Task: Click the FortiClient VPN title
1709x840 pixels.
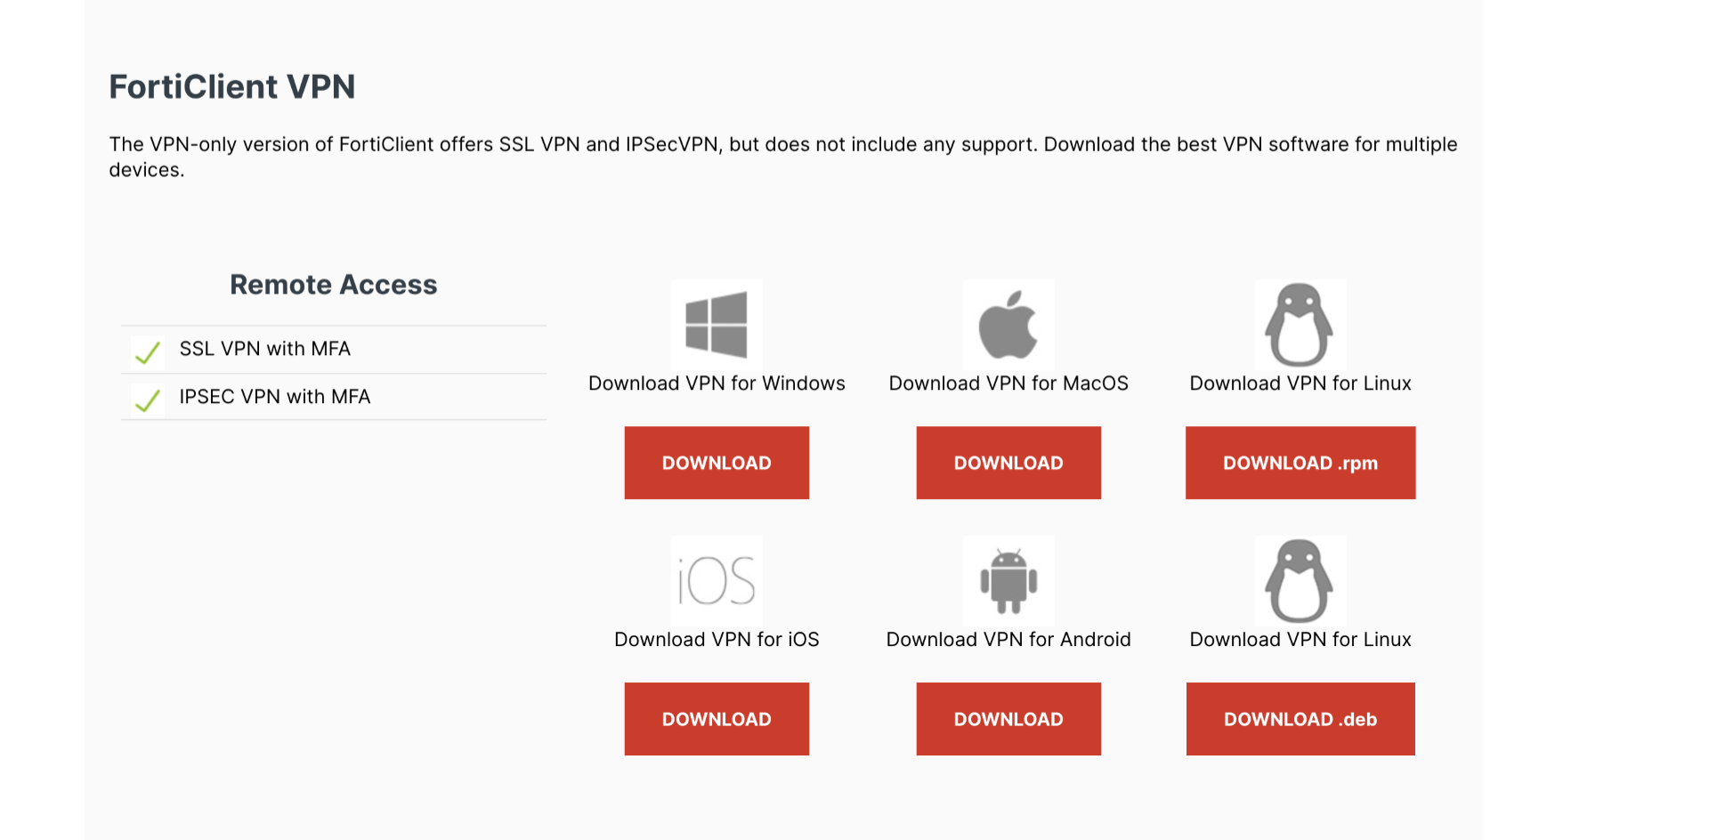Action: (x=232, y=86)
